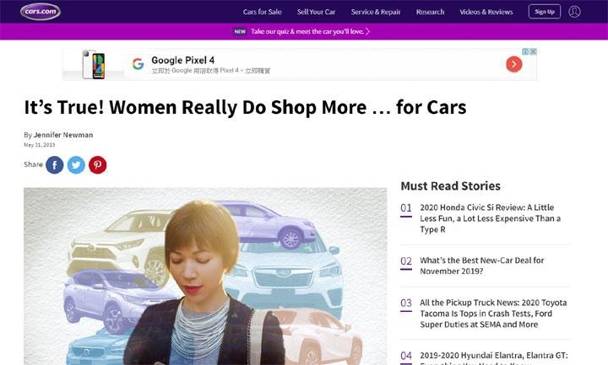Click the red arrow on Pixel 4 ad
Image resolution: width=608 pixels, height=365 pixels.
tap(513, 64)
